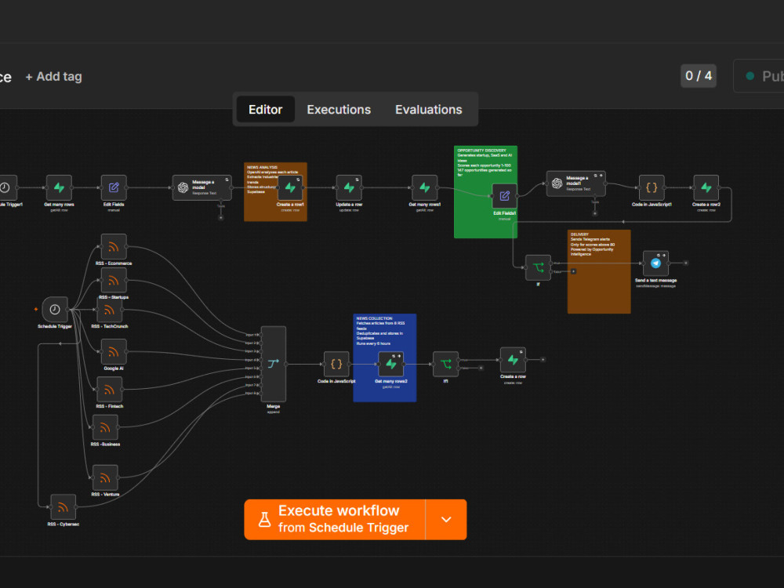Select the Edit Fields1 node
This screenshot has height=588, width=784.
pos(504,196)
